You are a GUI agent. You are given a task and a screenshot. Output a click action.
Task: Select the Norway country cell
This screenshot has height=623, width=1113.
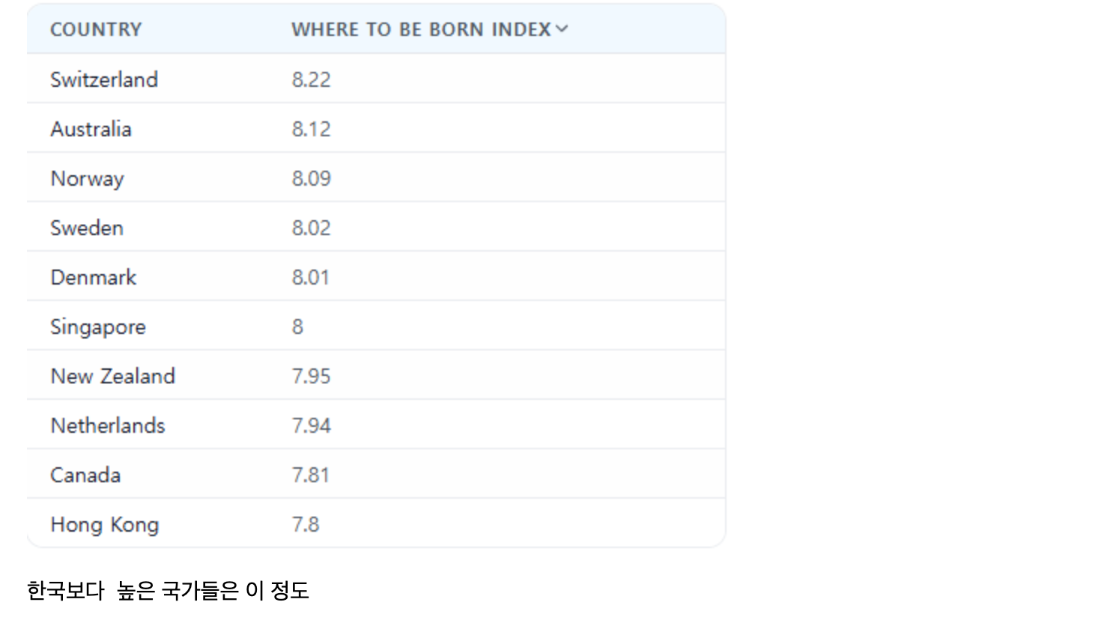[x=87, y=178]
